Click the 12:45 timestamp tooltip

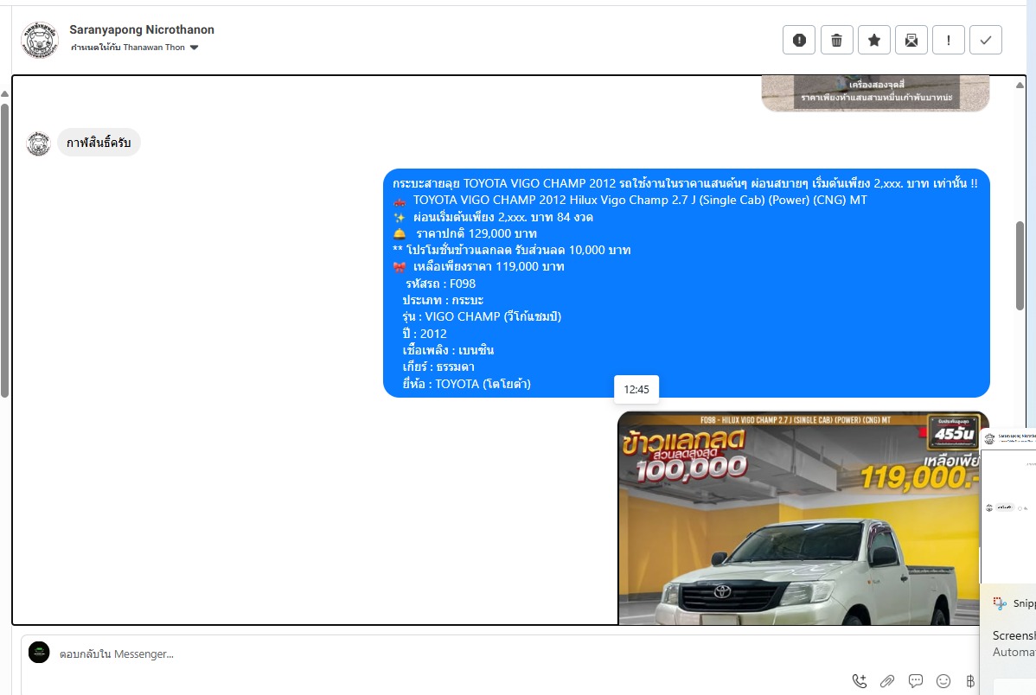[636, 389]
